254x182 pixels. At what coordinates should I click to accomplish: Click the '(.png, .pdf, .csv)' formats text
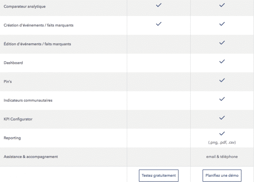222,142
